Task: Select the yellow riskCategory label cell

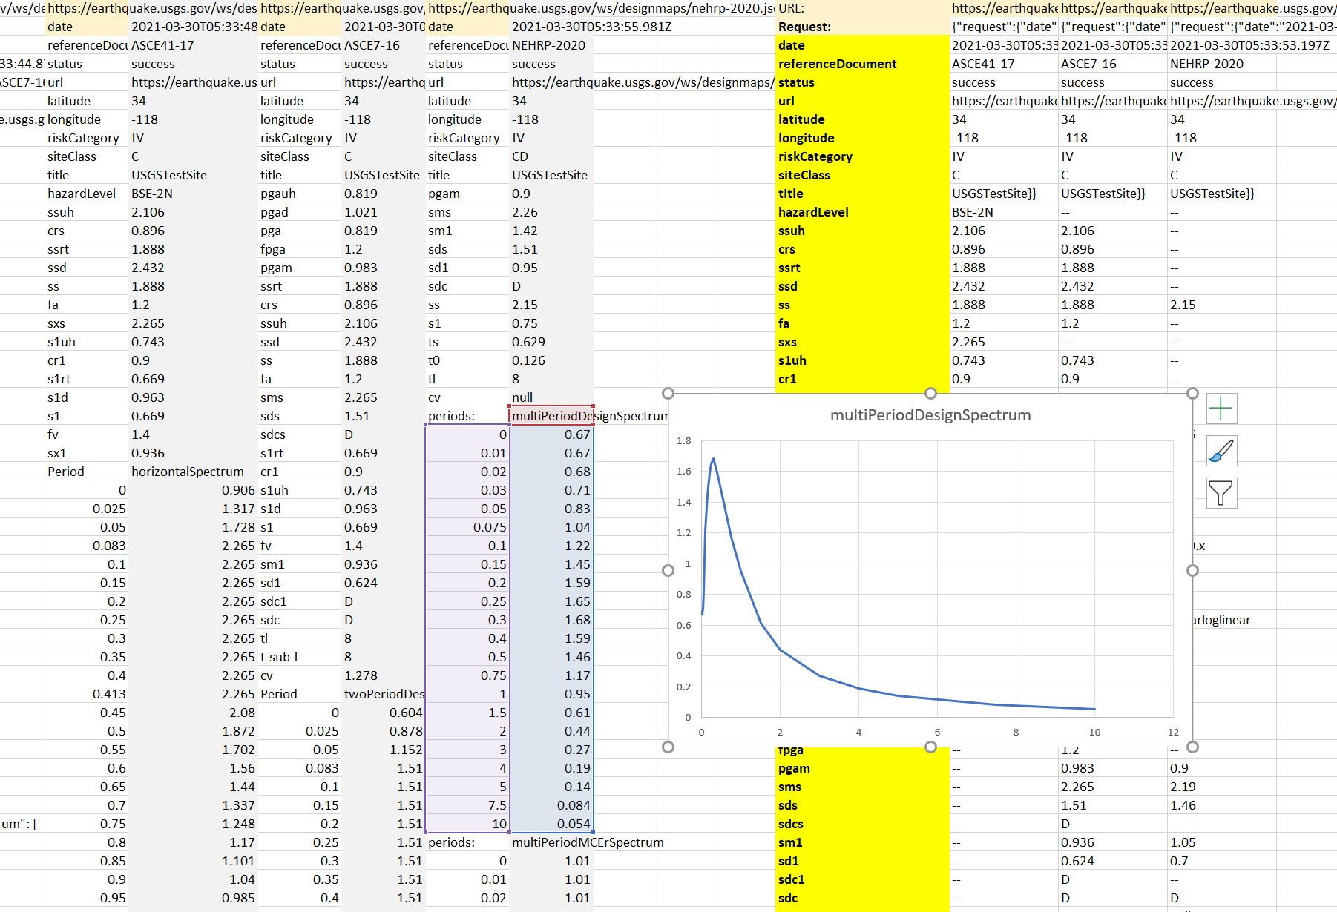Action: point(815,156)
